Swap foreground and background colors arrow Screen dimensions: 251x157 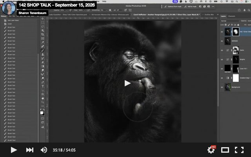[x=44, y=110]
